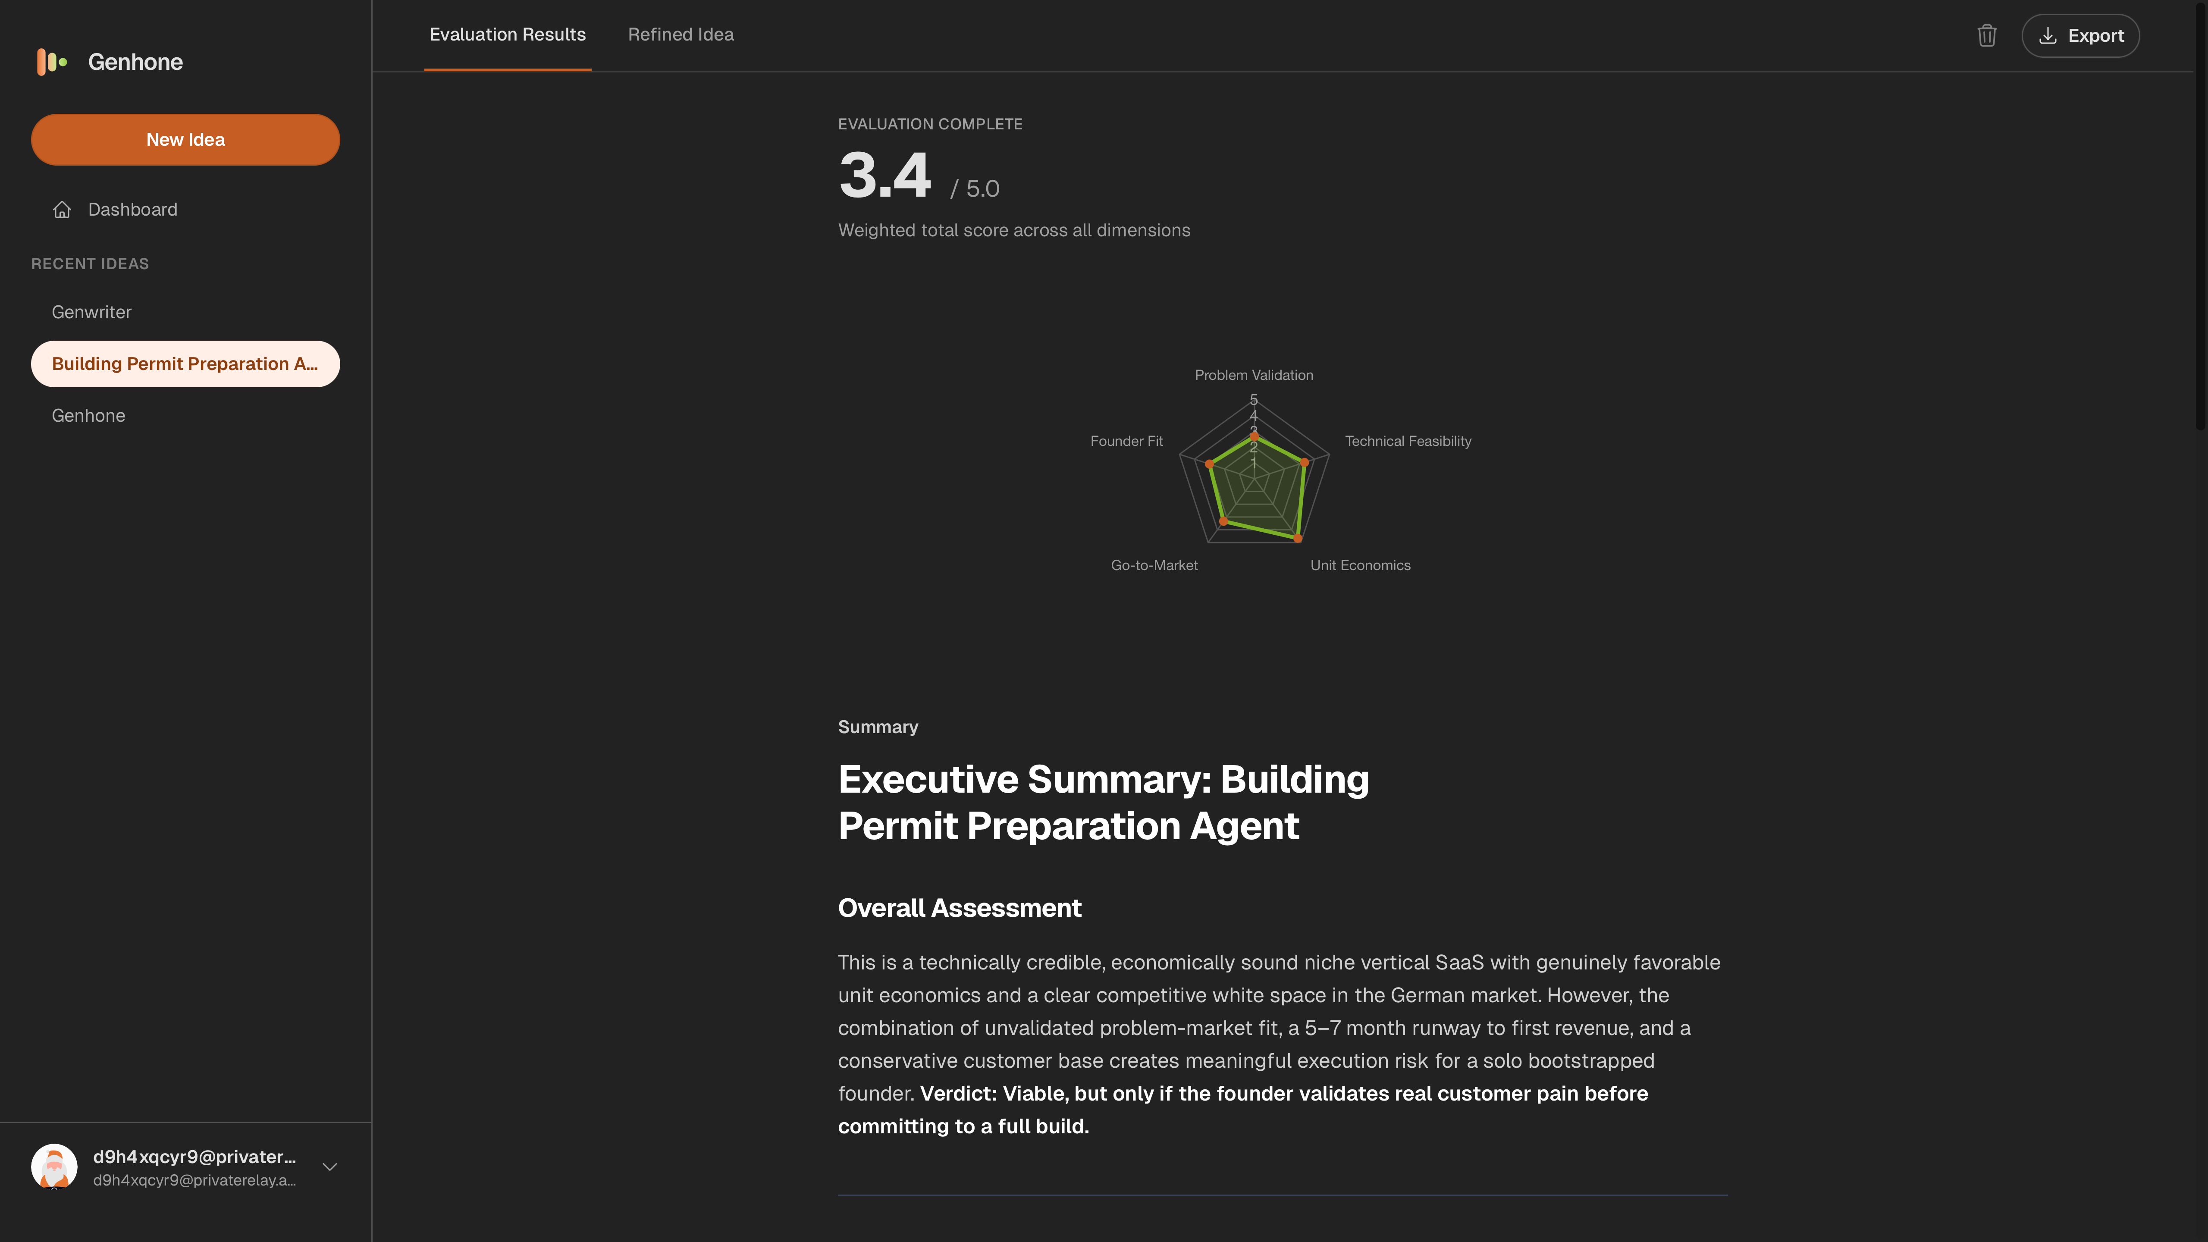Click the Go-to-Market radar point
The height and width of the screenshot is (1242, 2208).
point(1223,521)
